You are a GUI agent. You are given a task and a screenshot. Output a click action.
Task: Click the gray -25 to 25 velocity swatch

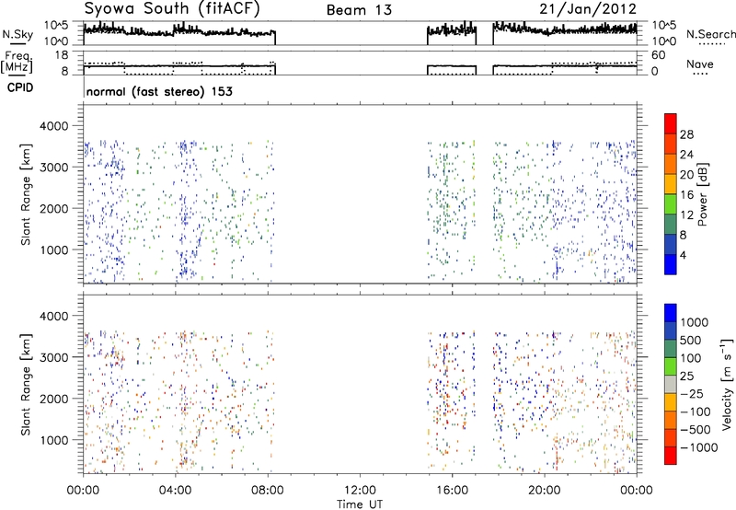[x=671, y=385]
